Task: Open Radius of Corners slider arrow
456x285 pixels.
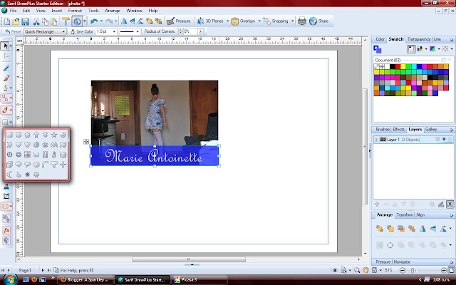Action: [201, 31]
